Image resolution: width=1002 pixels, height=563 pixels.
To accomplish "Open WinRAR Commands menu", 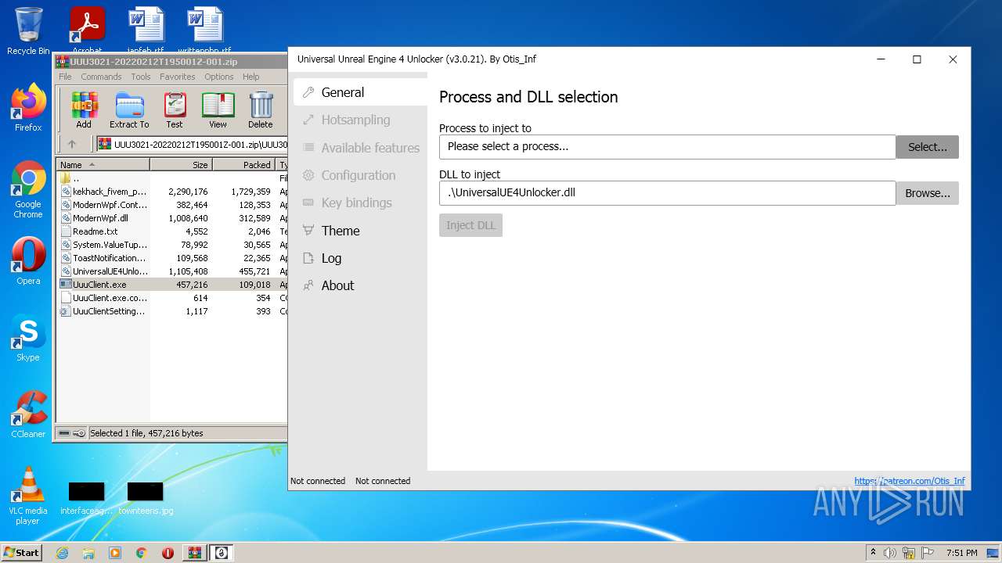I will (101, 77).
